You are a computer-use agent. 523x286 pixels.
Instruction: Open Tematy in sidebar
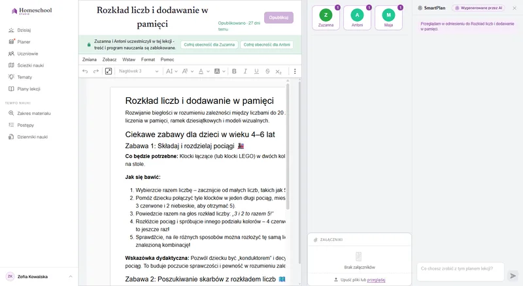[x=25, y=77]
